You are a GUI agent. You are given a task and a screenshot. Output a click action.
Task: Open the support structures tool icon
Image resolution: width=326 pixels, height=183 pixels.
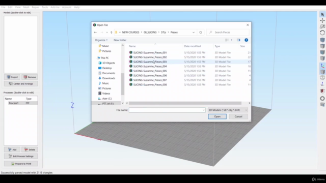(x=322, y=105)
